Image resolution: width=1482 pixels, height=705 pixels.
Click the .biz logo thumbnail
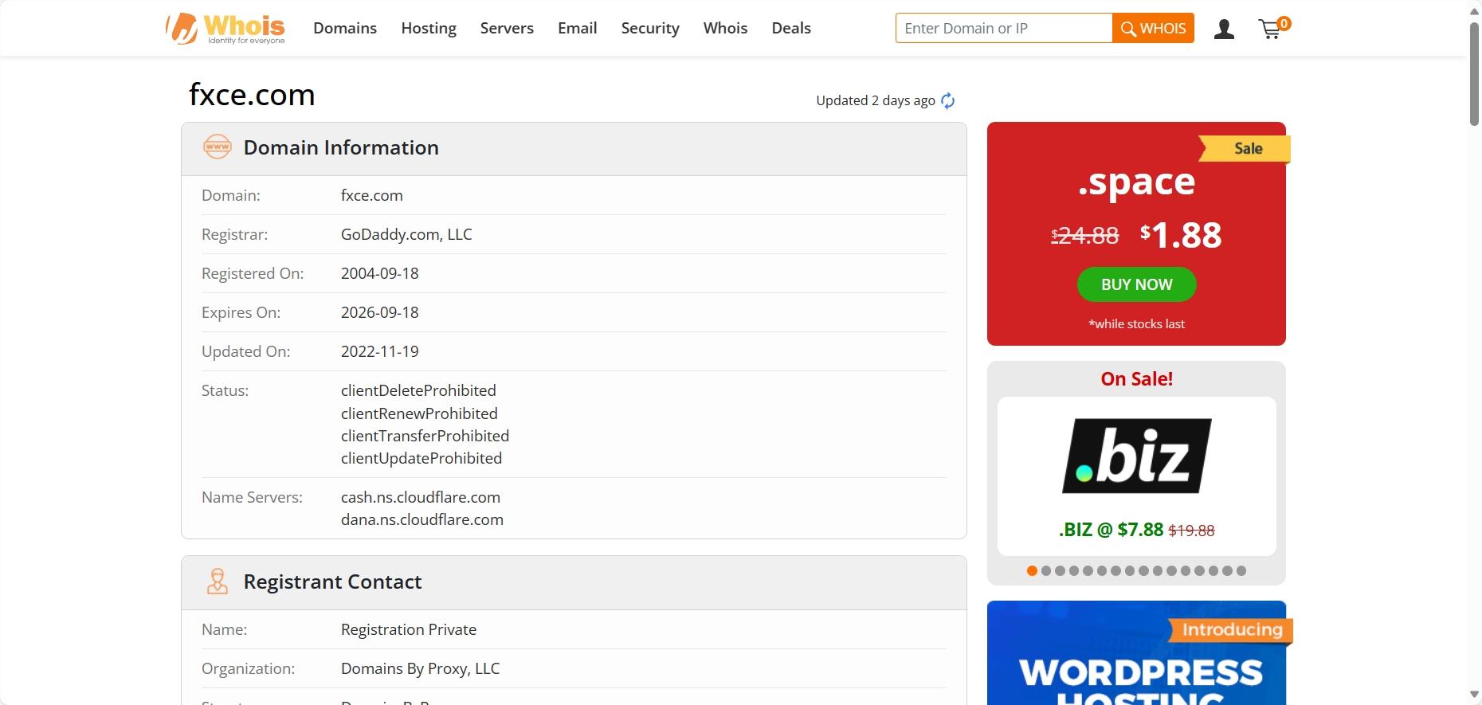click(1137, 456)
